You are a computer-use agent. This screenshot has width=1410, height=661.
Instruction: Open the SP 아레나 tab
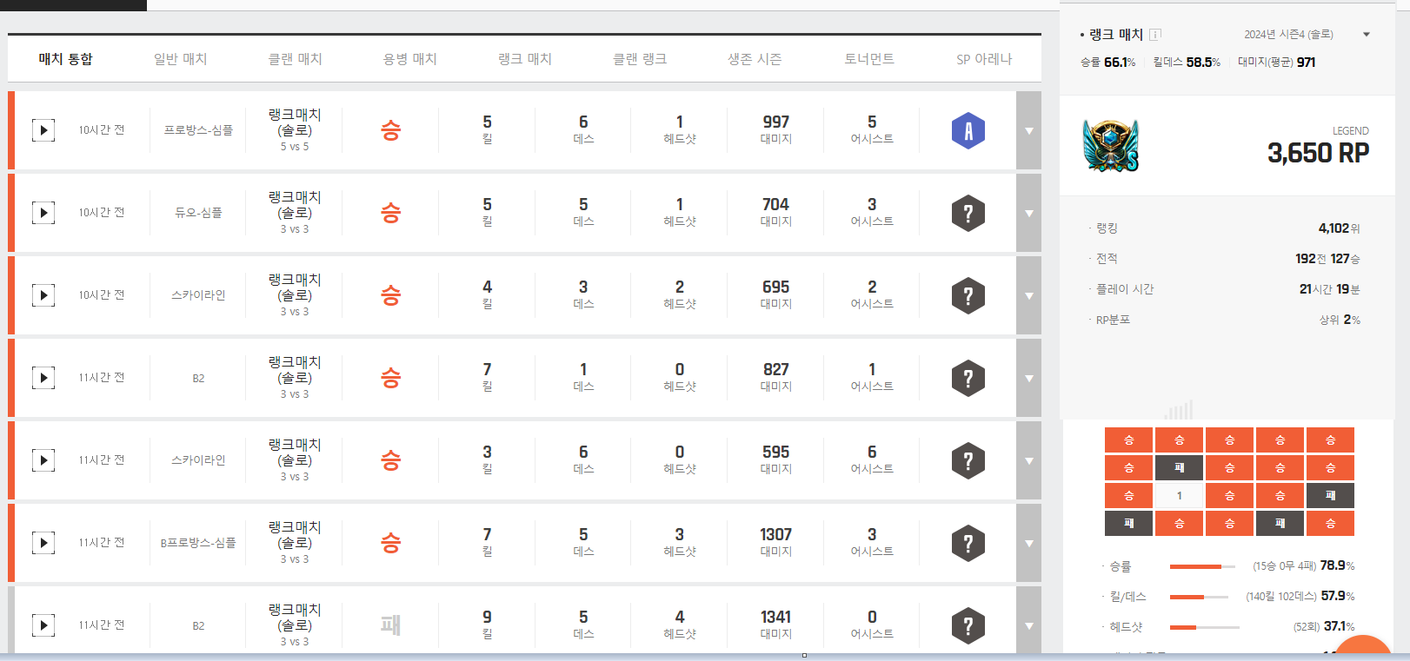(x=984, y=59)
